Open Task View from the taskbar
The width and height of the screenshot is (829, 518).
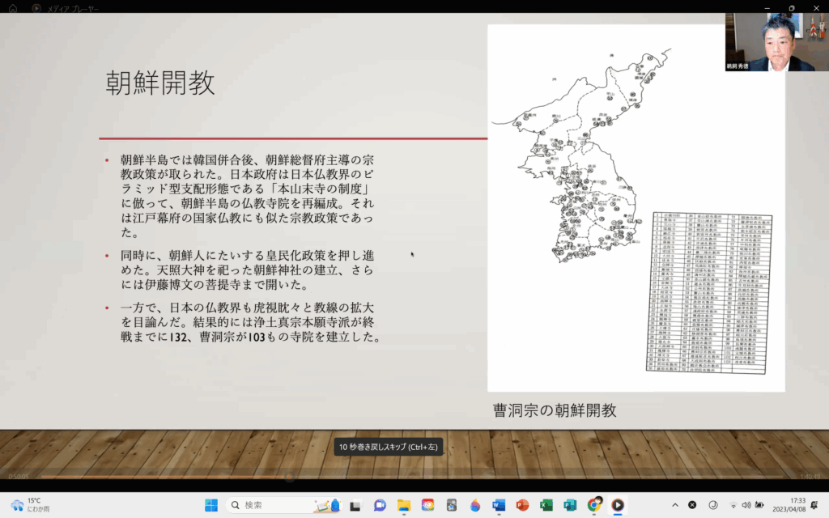355,505
